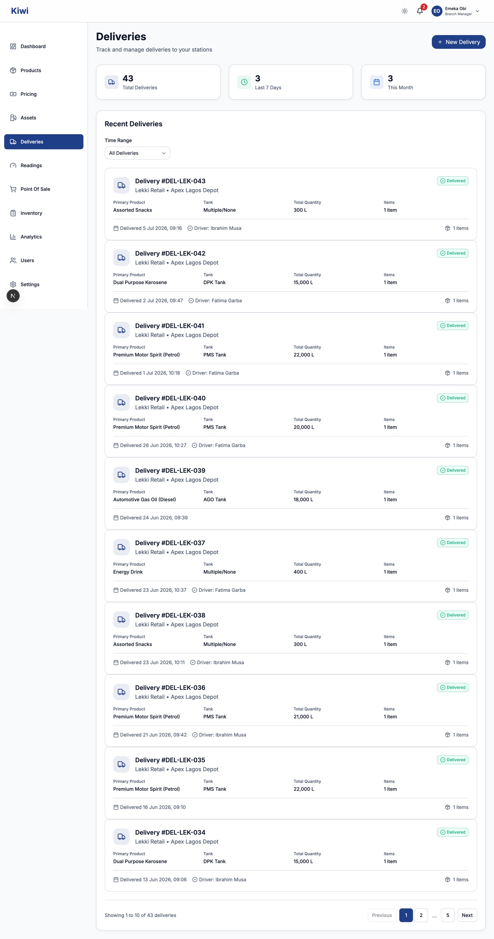
Task: Open Readings in the sidebar
Action: (44, 165)
